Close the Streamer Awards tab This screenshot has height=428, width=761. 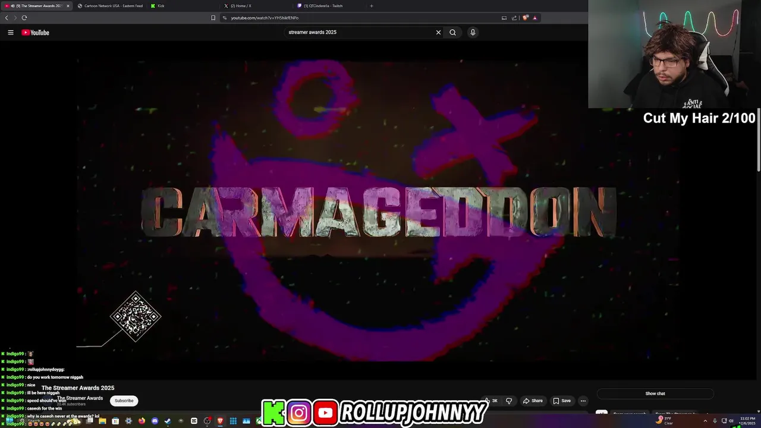[68, 6]
